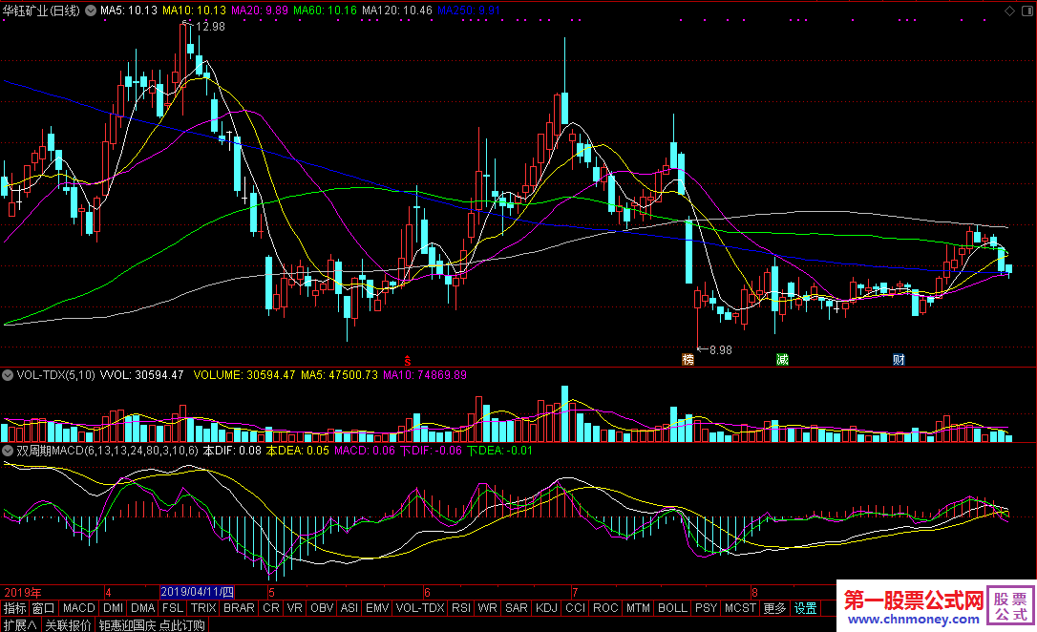Switch to the ASI indicator
The image size is (1037, 632).
tap(349, 608)
